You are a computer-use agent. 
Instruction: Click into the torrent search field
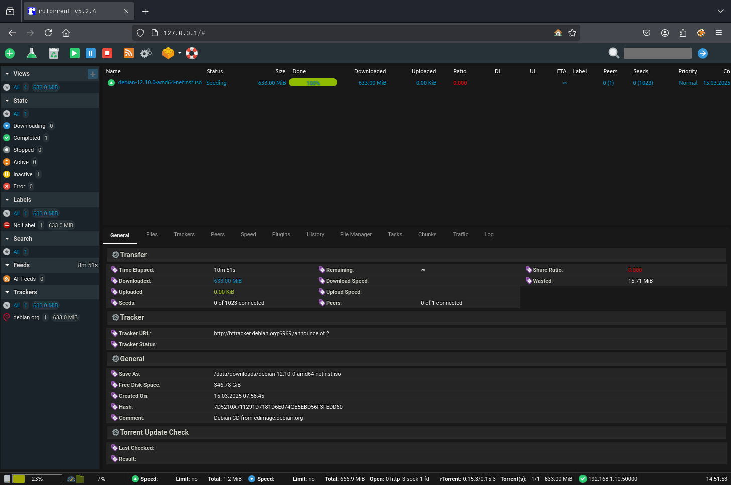pos(657,53)
